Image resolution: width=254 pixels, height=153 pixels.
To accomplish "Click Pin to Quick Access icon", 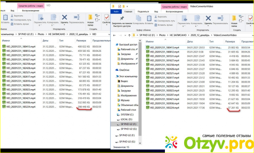I will [x=122, y=18].
